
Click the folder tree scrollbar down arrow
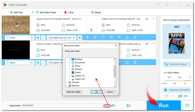[x=115, y=86]
